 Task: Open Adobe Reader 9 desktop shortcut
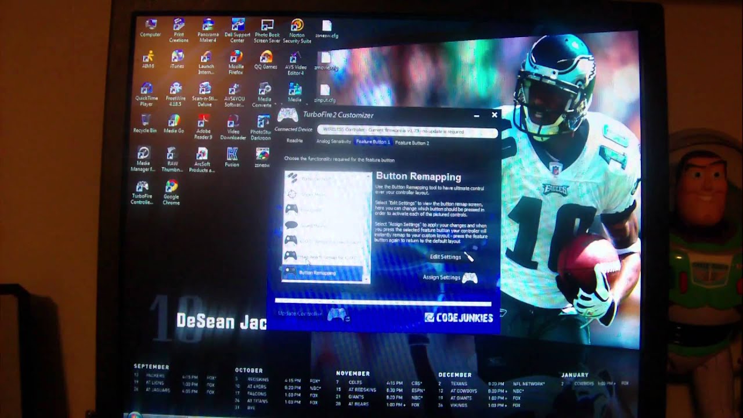pyautogui.click(x=203, y=127)
